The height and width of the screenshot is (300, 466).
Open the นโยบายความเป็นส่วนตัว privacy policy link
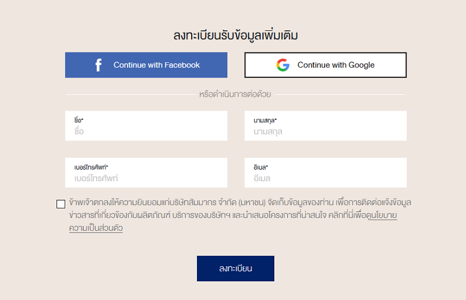click(x=384, y=215)
